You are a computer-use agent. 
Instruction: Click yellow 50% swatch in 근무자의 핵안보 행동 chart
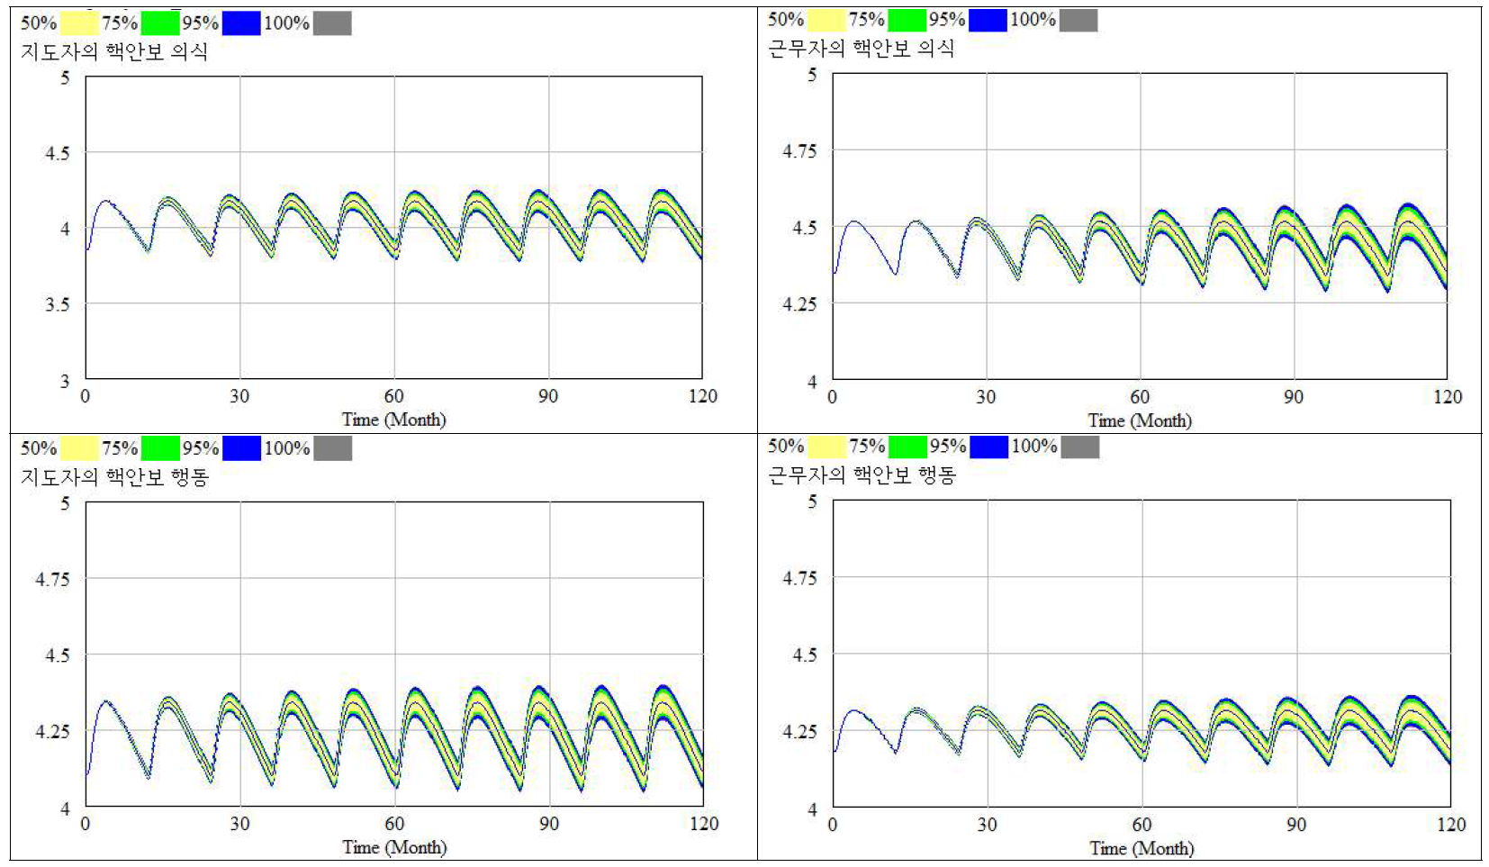click(826, 447)
